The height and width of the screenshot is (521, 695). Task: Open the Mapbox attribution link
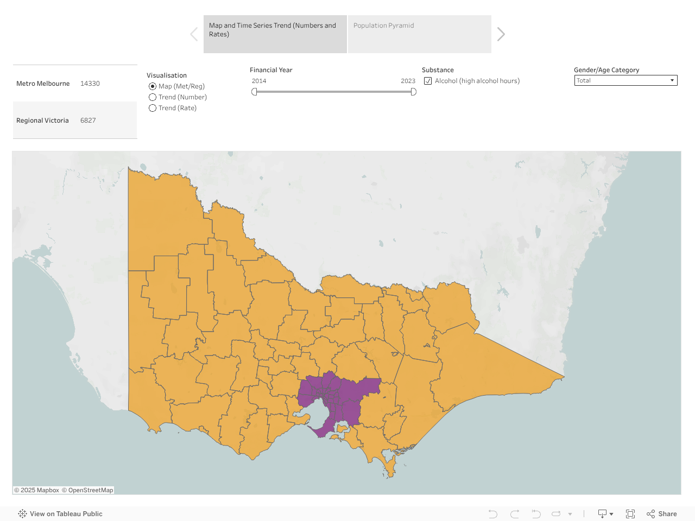(36, 490)
